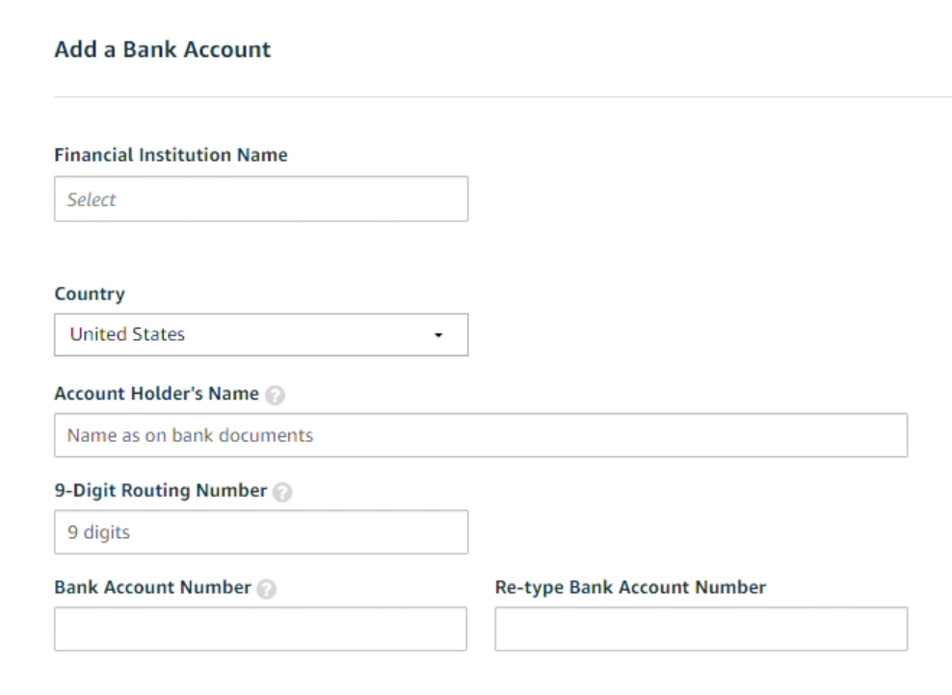Click the caret arrow in the Country dropdown
952x695 pixels.
438,336
